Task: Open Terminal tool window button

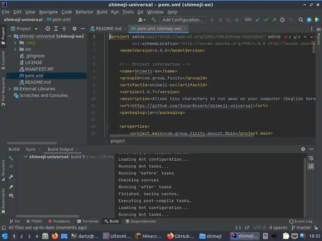Action: click(x=88, y=221)
